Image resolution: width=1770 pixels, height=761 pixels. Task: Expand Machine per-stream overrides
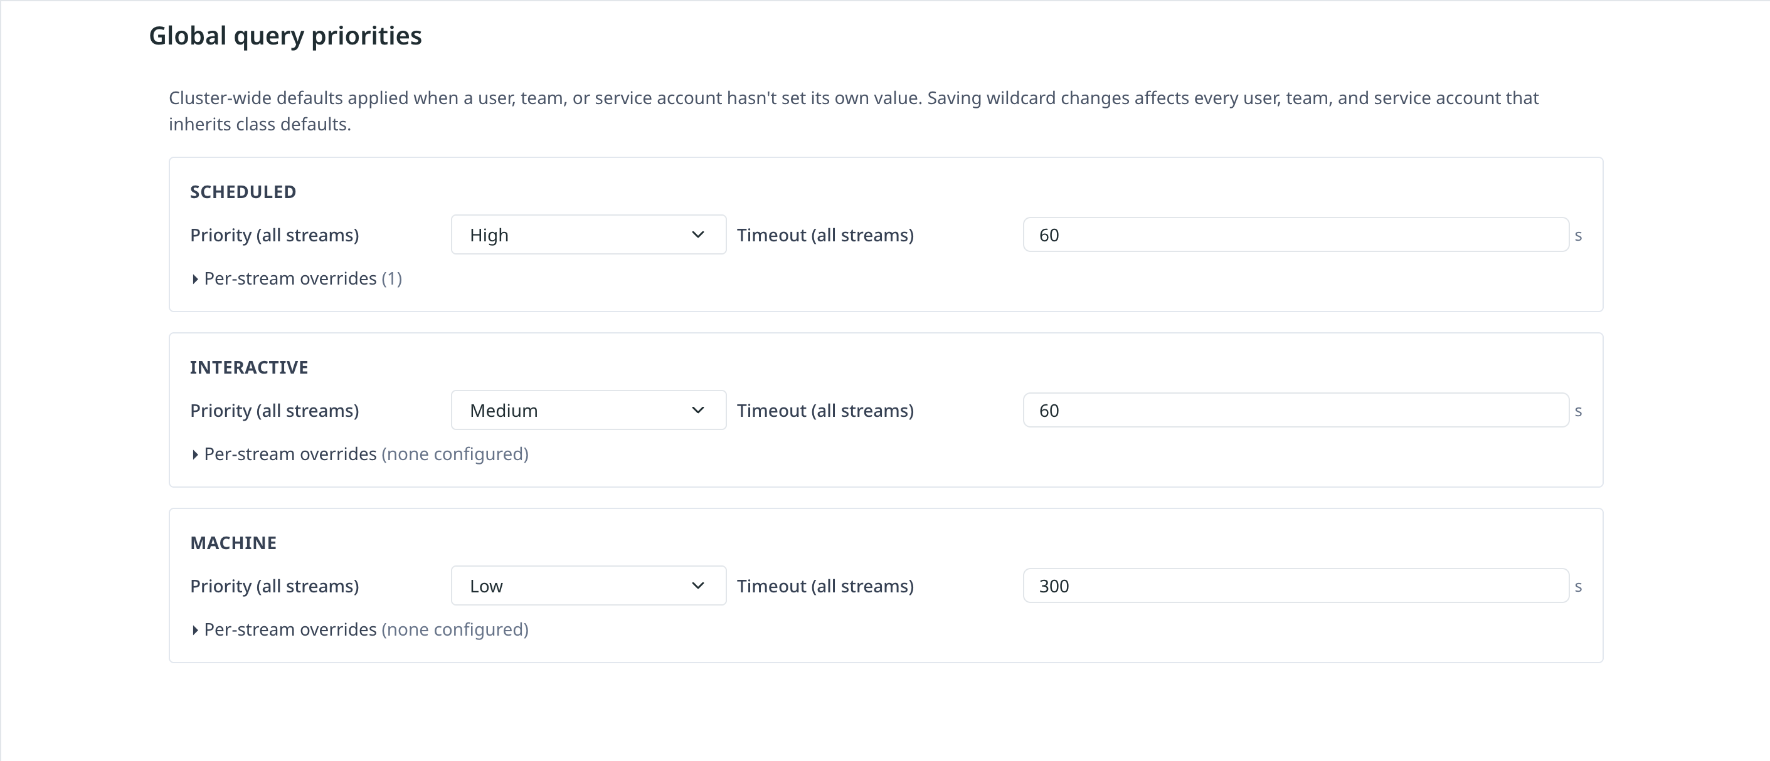point(359,629)
